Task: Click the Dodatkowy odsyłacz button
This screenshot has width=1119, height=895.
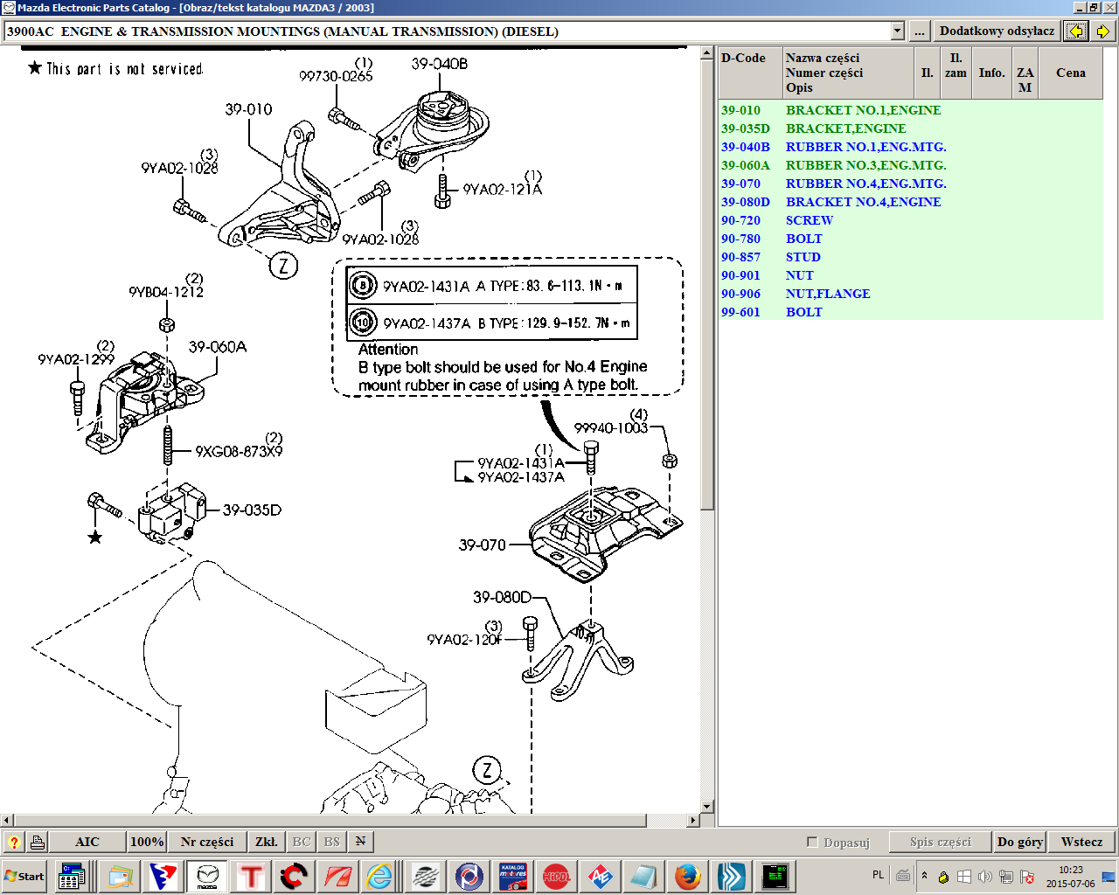Action: pyautogui.click(x=997, y=31)
